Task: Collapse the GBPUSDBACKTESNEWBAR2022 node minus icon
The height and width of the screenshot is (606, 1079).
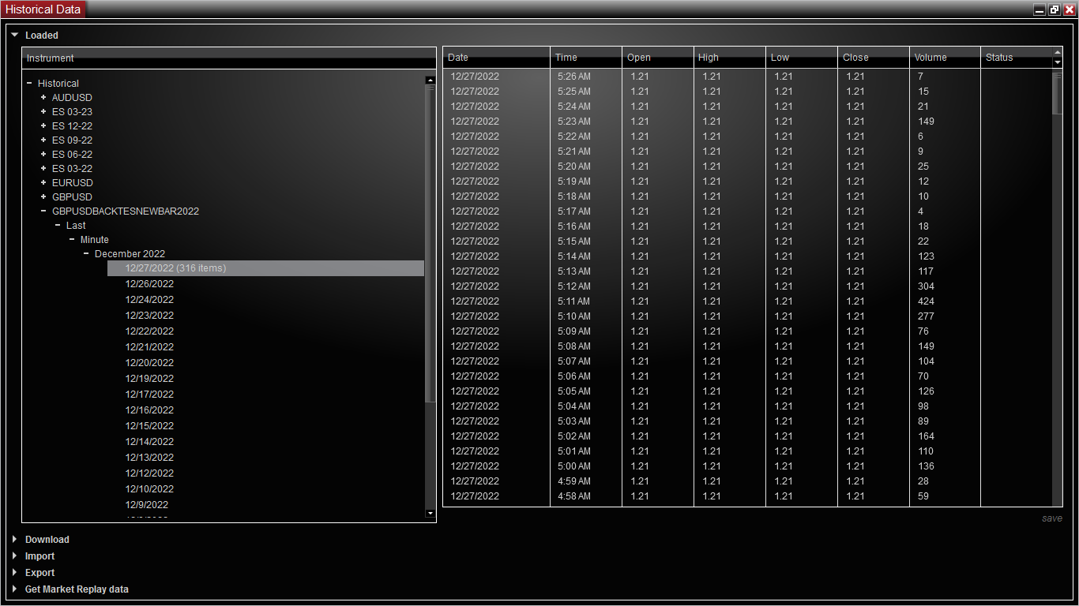Action: click(44, 211)
